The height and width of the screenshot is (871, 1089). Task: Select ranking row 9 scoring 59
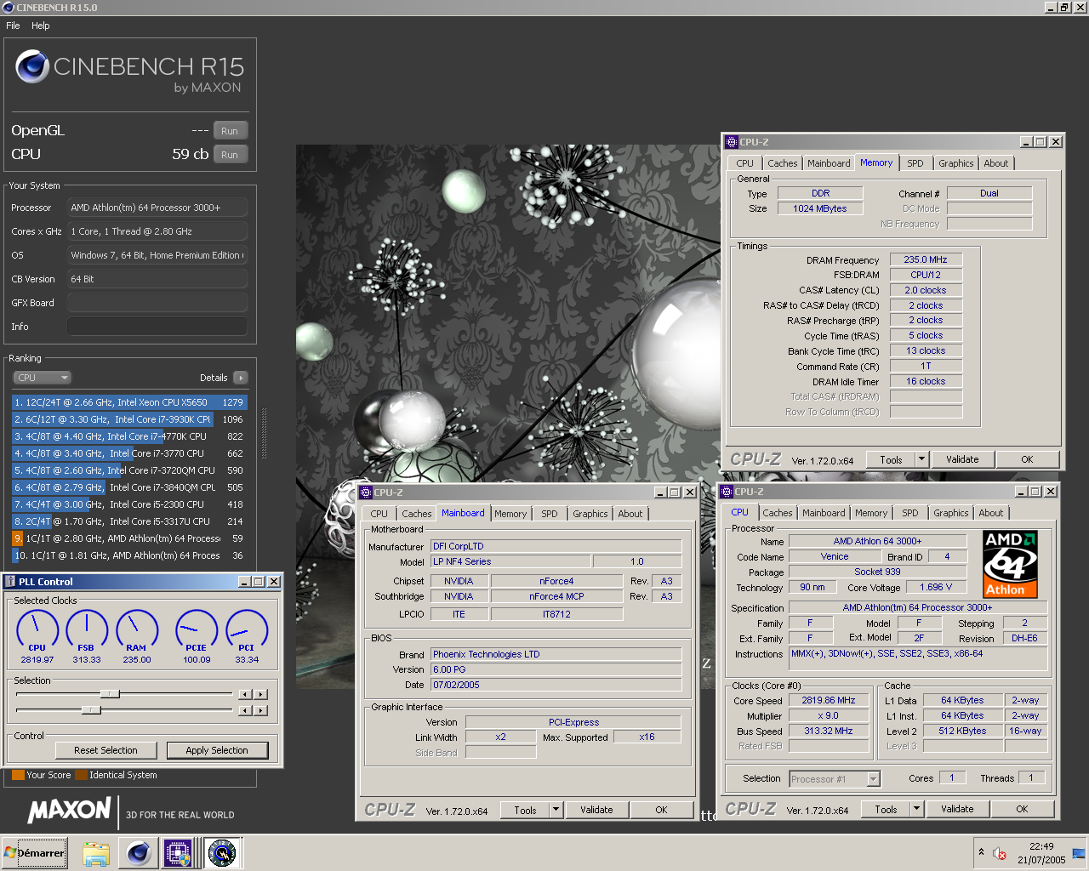[x=129, y=538]
